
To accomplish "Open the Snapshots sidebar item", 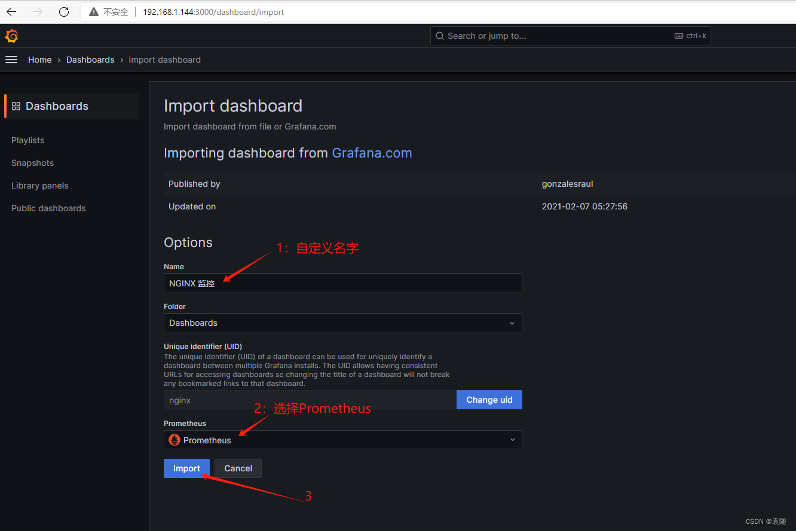I will [32, 163].
